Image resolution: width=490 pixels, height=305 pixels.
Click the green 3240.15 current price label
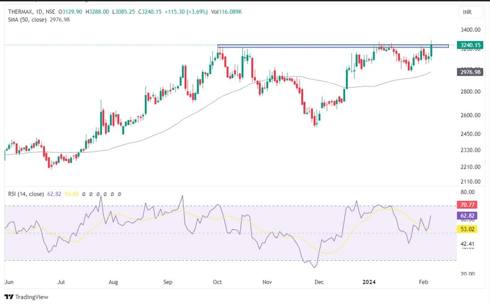(469, 45)
